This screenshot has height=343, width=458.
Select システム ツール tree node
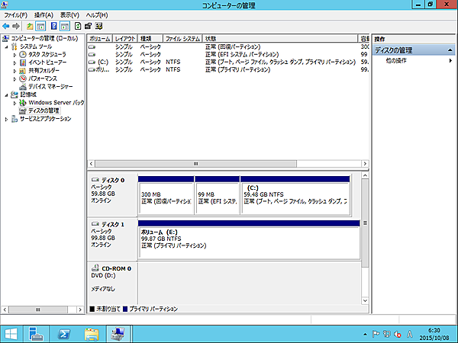pos(36,46)
